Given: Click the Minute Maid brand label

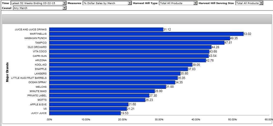Looking at the screenshot, I should (38, 91).
